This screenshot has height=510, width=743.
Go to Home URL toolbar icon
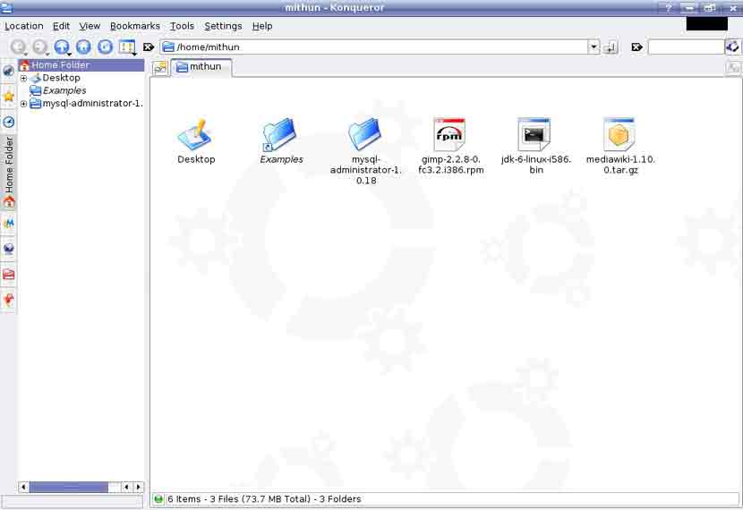(x=83, y=47)
